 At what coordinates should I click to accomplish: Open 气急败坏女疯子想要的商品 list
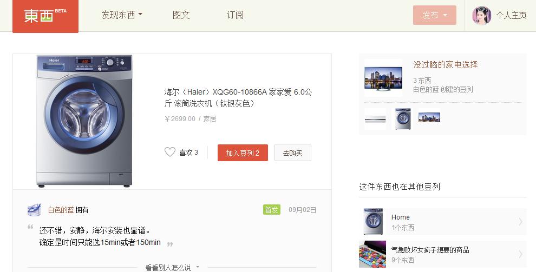pyautogui.click(x=430, y=250)
